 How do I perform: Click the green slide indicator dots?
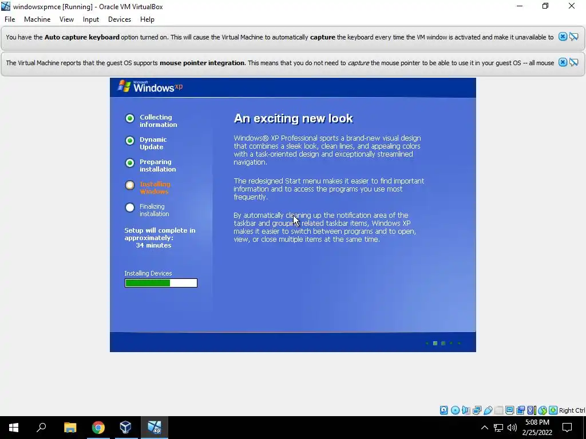pos(443,343)
